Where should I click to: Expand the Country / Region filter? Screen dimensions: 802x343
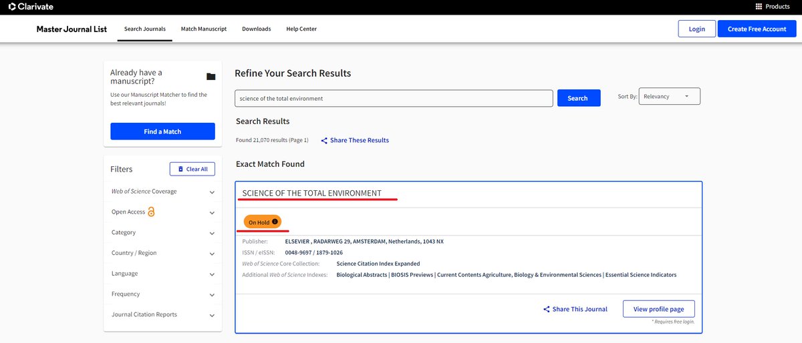tap(163, 253)
